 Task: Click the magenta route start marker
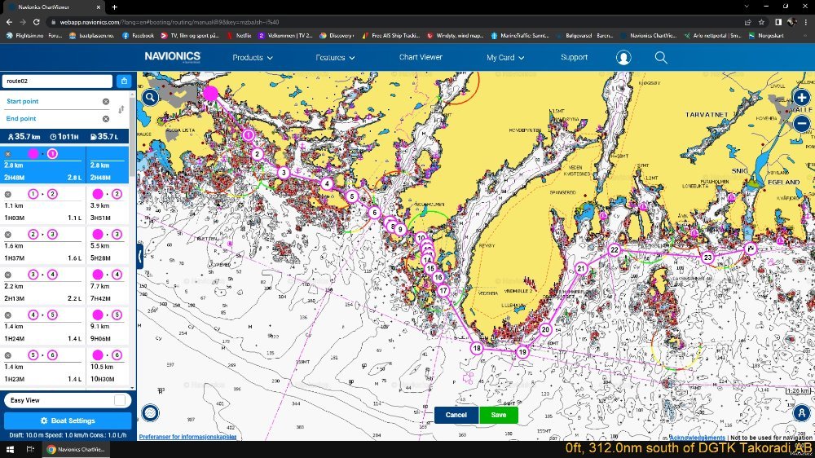[210, 94]
